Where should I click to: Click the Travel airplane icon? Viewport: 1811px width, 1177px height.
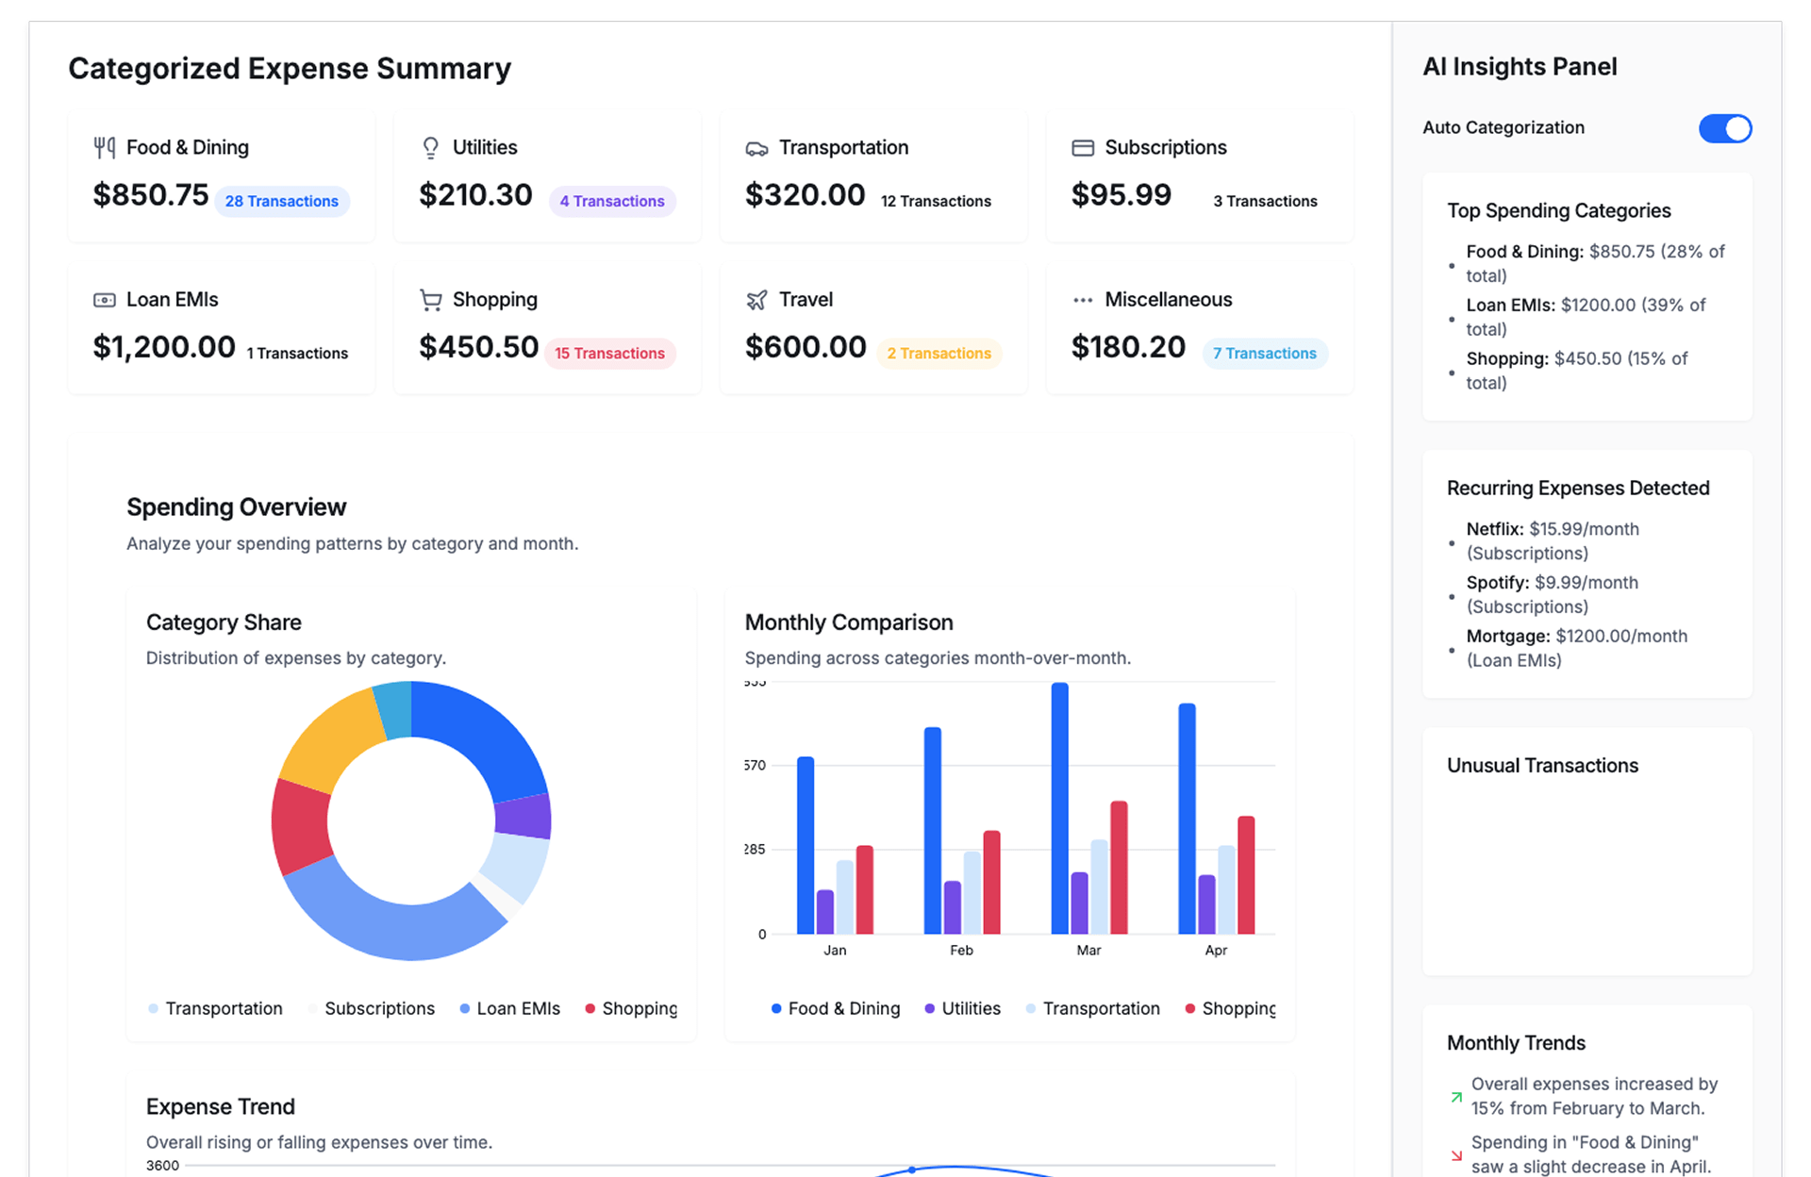click(756, 300)
